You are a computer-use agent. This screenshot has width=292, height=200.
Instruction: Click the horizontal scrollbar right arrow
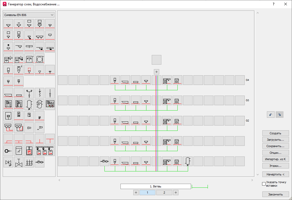[x=252, y=180]
